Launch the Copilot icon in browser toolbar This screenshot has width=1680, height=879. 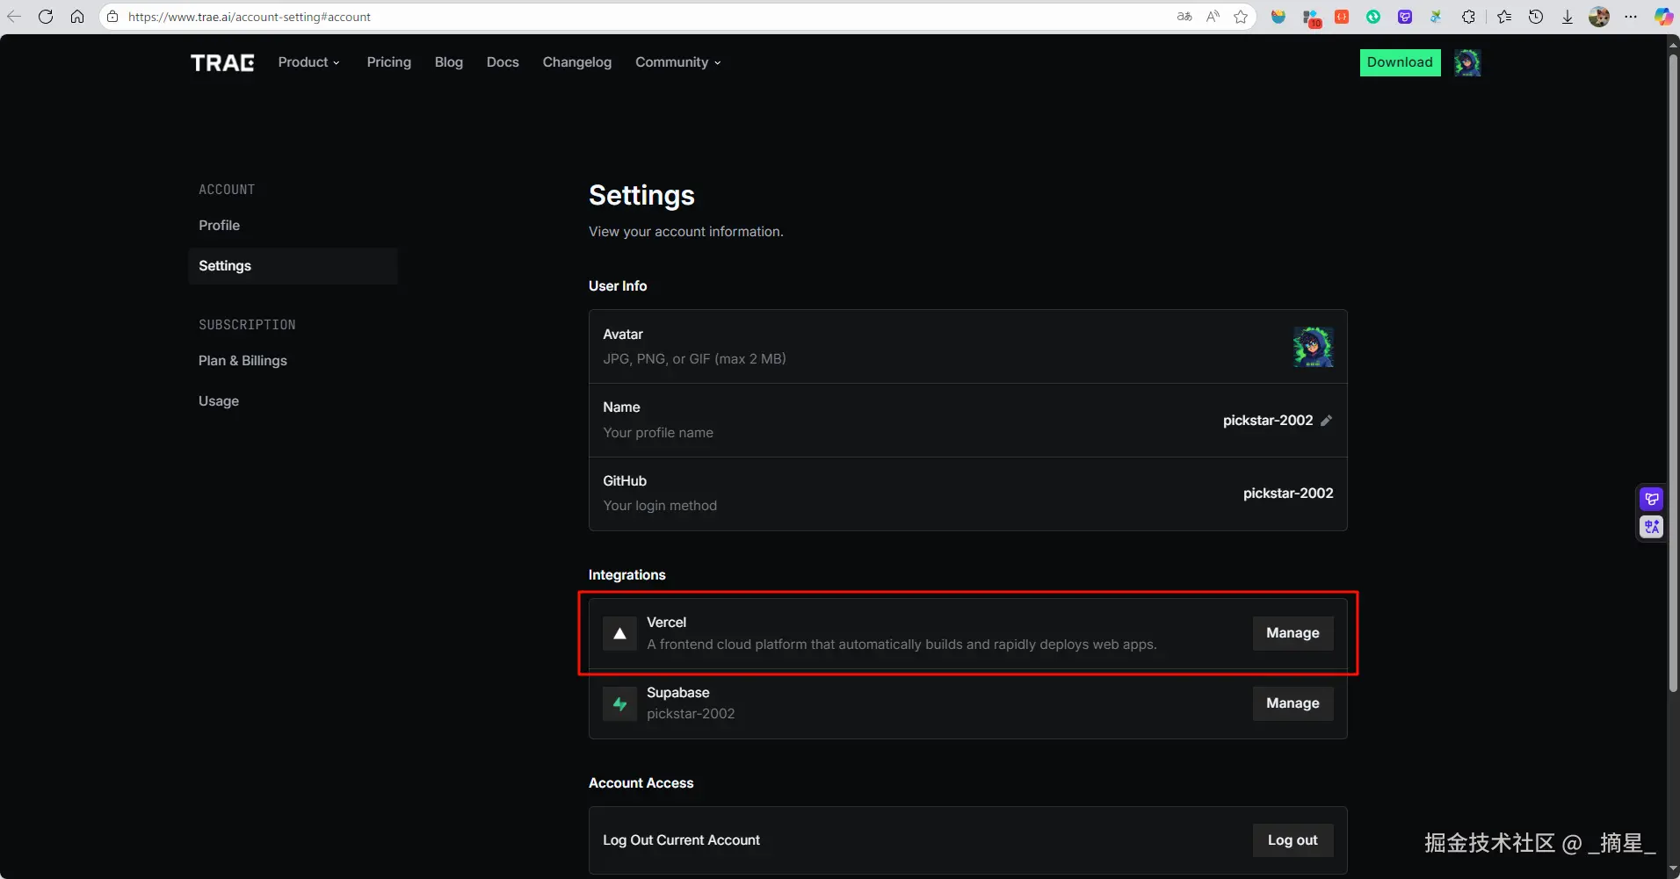click(x=1663, y=17)
